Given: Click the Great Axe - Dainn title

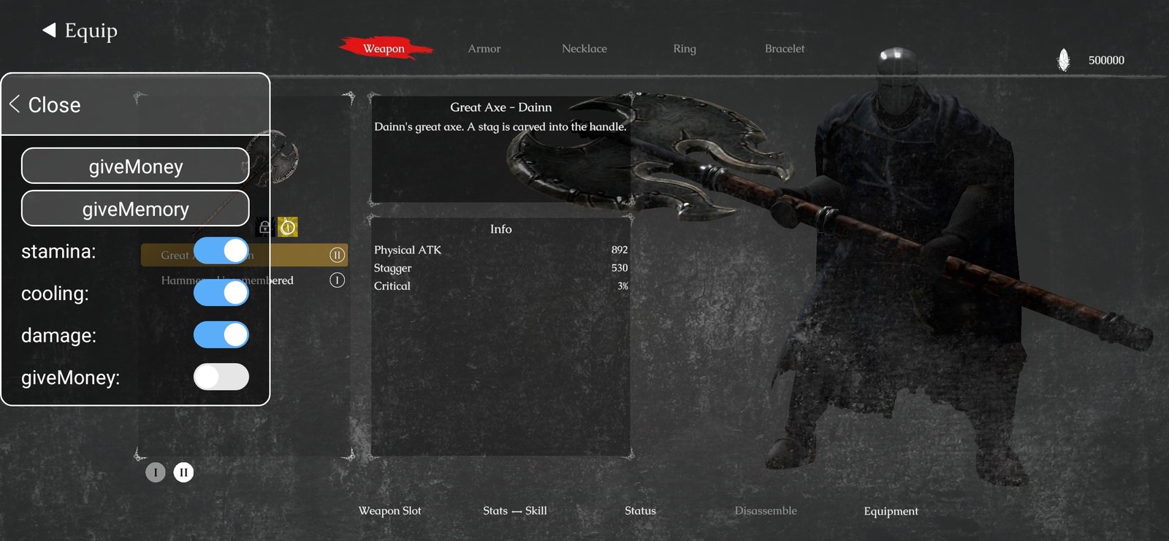Looking at the screenshot, I should point(500,107).
